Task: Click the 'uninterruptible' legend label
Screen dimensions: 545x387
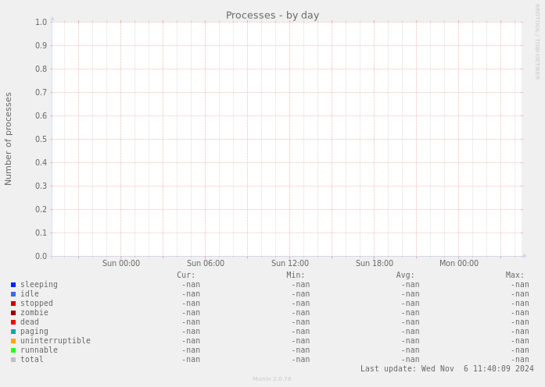Action: tap(56, 341)
